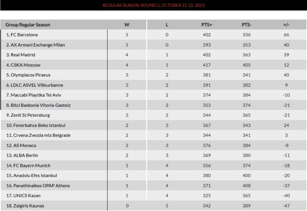Screen dimensions: 307x211
Task: Select LDLC ASVEL Villeurbanne team
Action: 37,85
